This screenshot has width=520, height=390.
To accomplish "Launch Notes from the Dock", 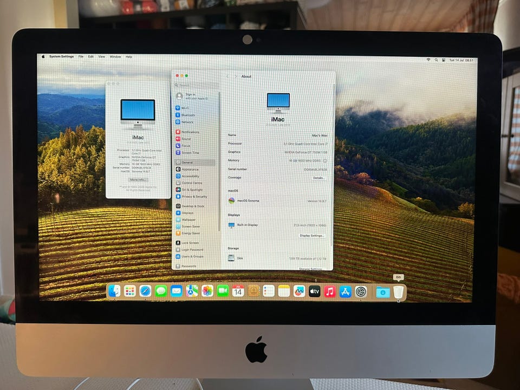I will click(284, 291).
